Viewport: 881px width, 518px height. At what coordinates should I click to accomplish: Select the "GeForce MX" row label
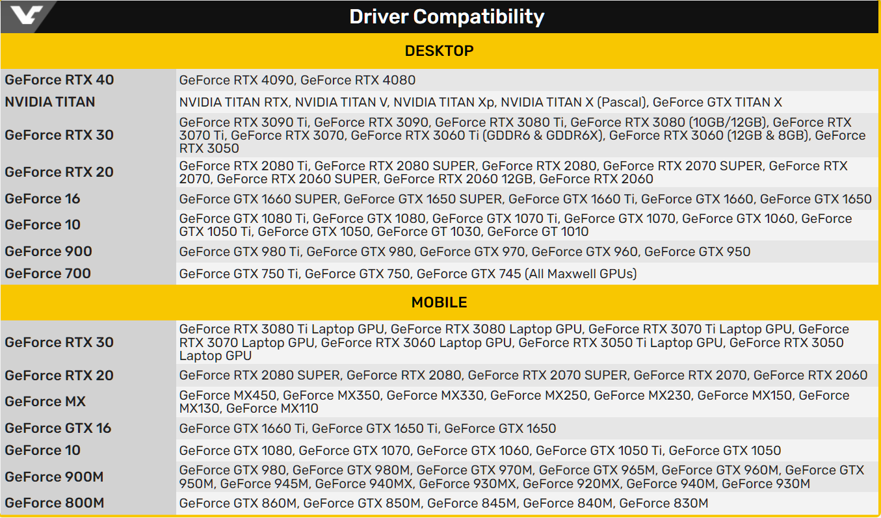45,402
